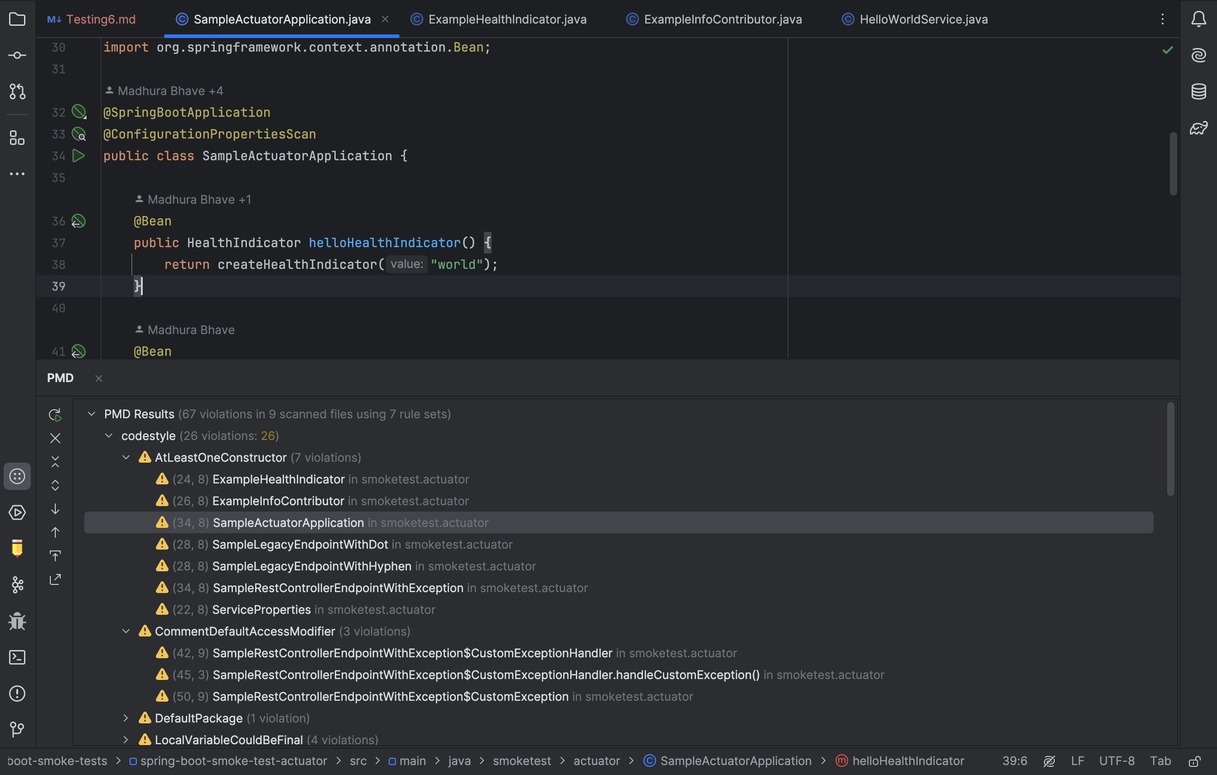Open the Notifications bell

click(x=1198, y=19)
